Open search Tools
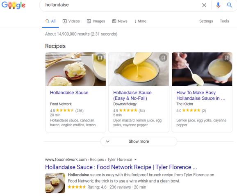This screenshot has height=196, width=237. (x=224, y=21)
